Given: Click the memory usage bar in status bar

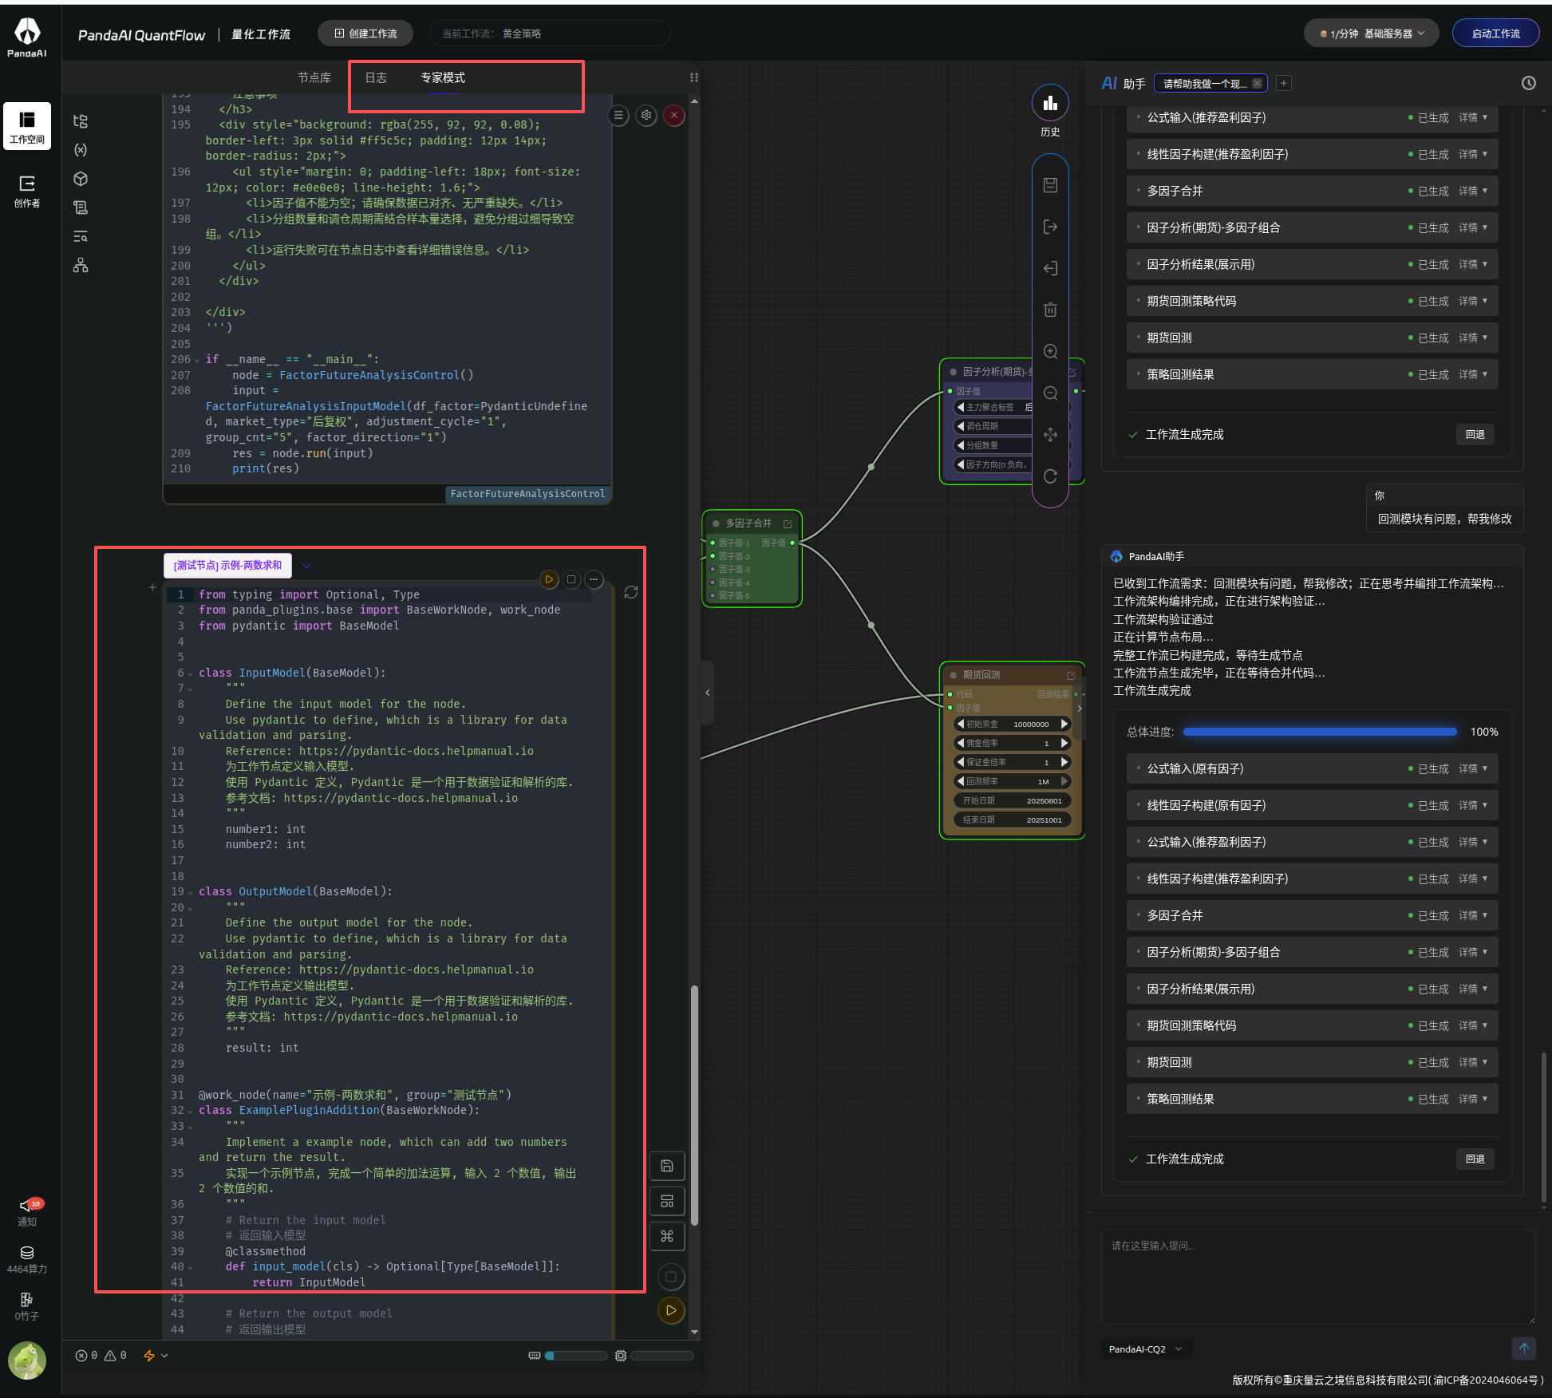Looking at the screenshot, I should click(x=576, y=1355).
